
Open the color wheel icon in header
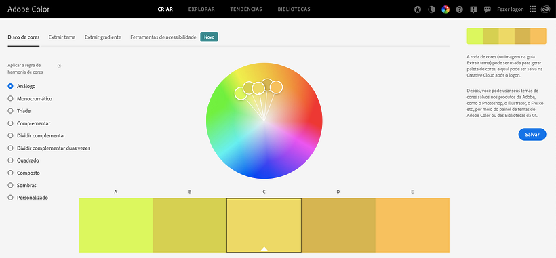(445, 9)
